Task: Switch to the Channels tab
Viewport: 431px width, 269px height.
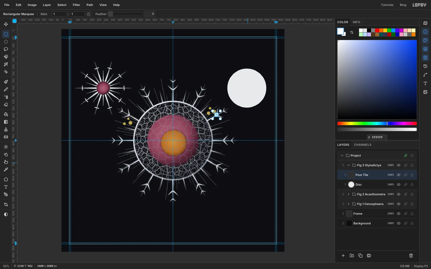Action: [x=363, y=145]
